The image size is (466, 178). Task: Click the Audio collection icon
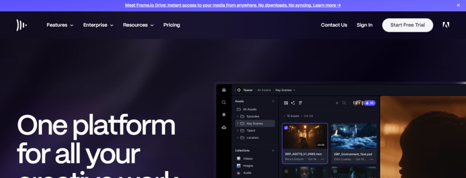click(238, 173)
